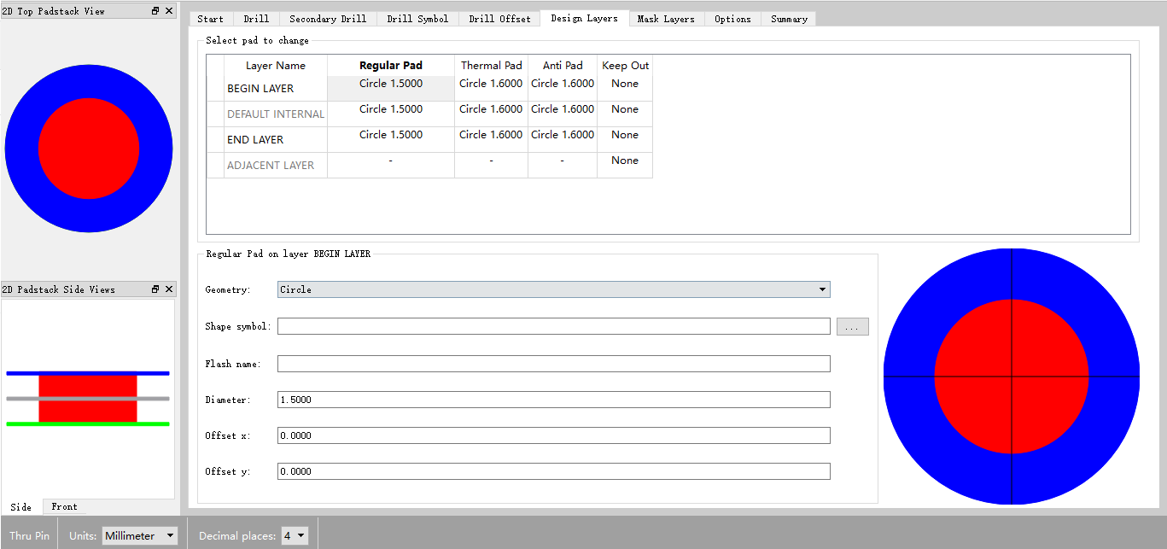Select END LAYER Regular Pad cell
Viewport: 1167px width, 549px height.
click(391, 140)
